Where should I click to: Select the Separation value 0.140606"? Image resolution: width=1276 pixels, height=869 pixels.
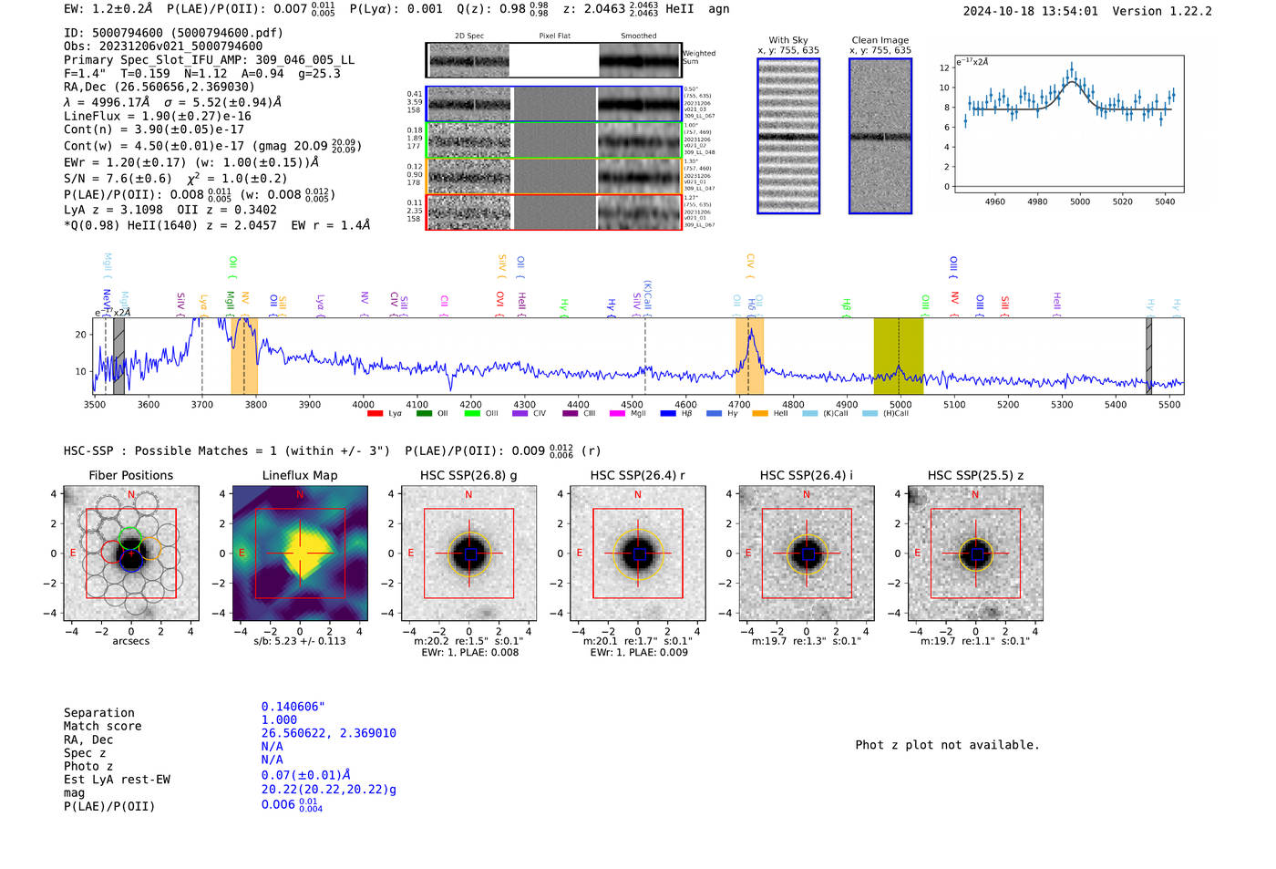pos(293,707)
